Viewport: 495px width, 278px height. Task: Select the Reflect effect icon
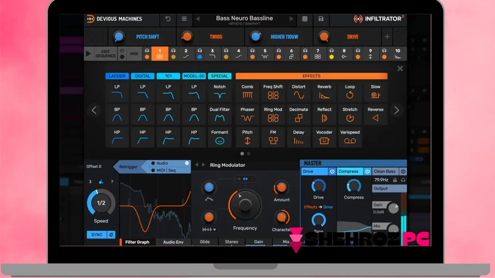pos(324,118)
